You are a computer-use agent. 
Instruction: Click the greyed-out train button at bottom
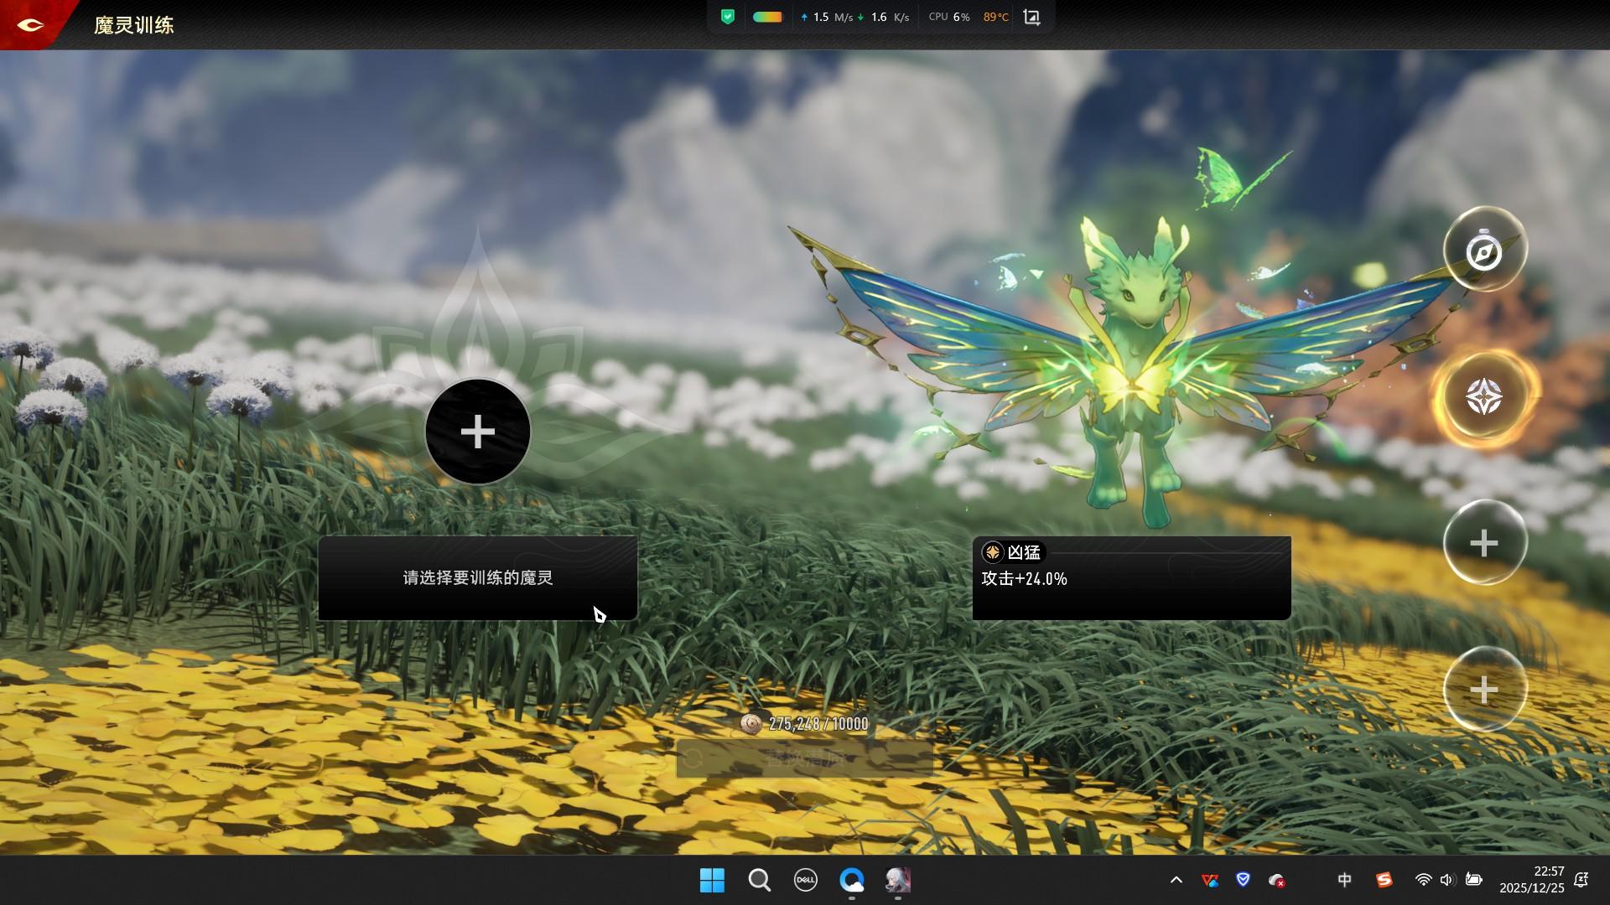(x=804, y=758)
